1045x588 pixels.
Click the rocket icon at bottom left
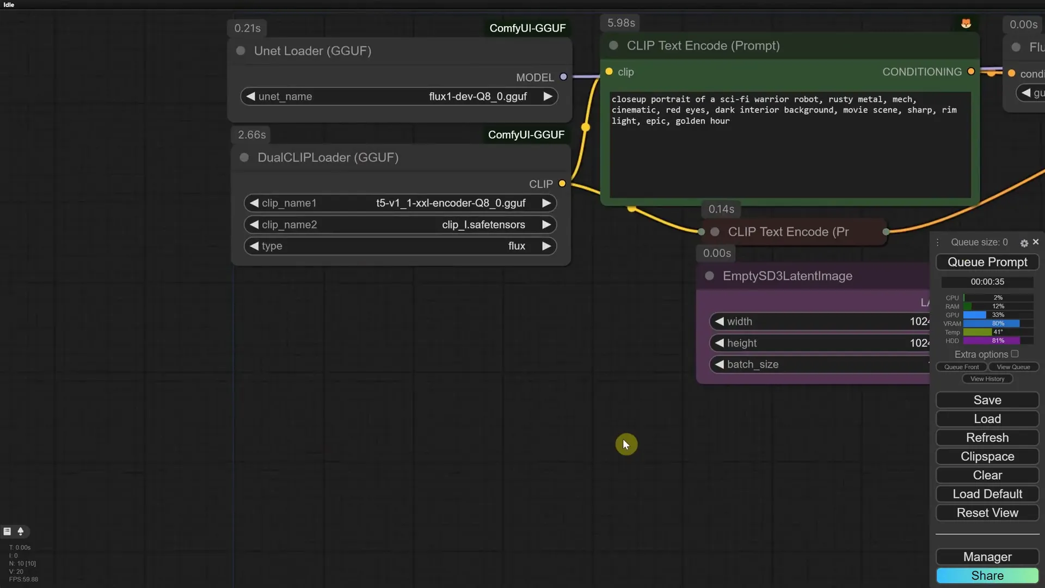21,531
